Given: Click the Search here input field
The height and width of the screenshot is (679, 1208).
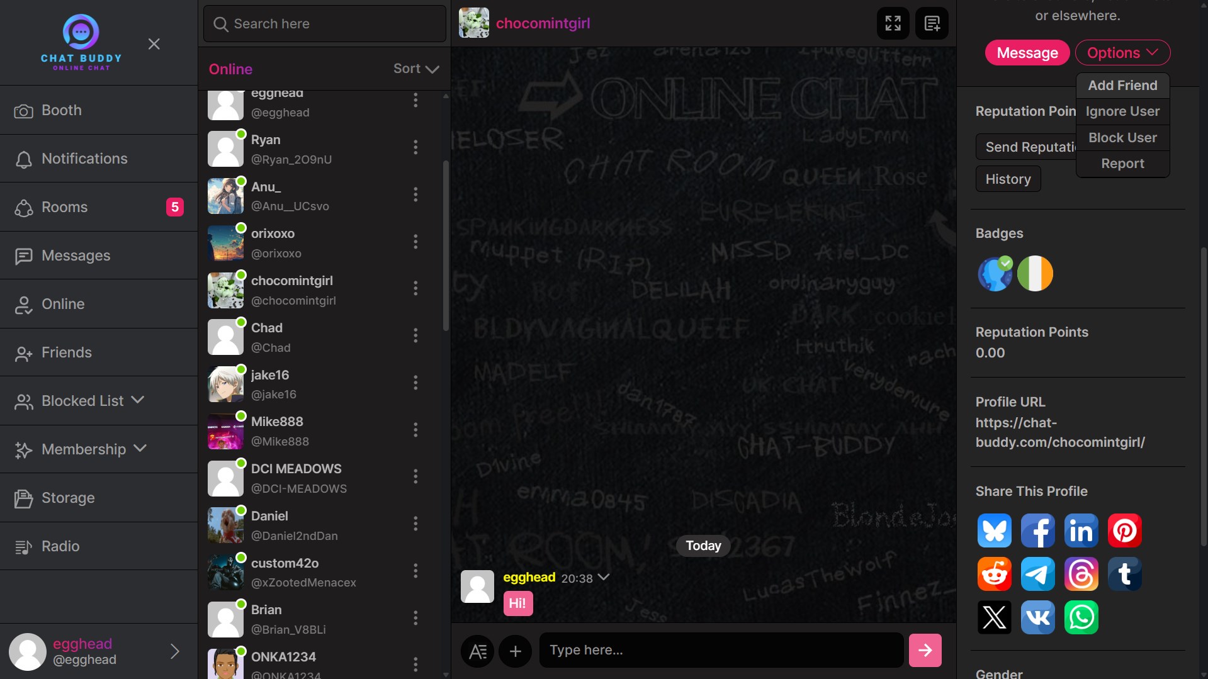Looking at the screenshot, I should (x=324, y=23).
